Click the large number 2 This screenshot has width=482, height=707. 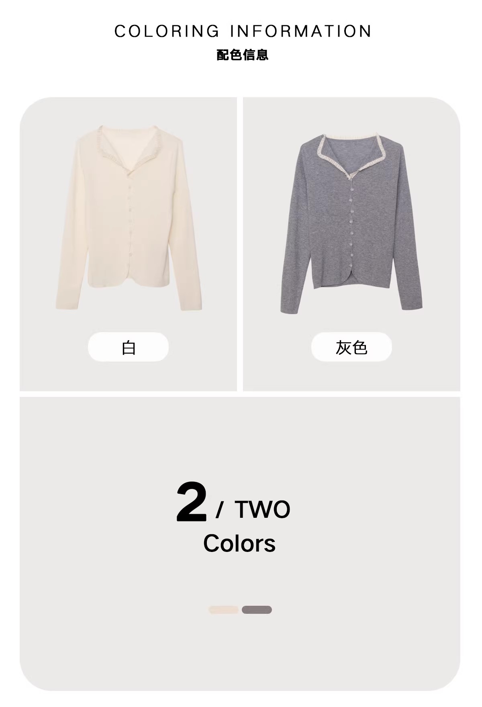point(192,502)
